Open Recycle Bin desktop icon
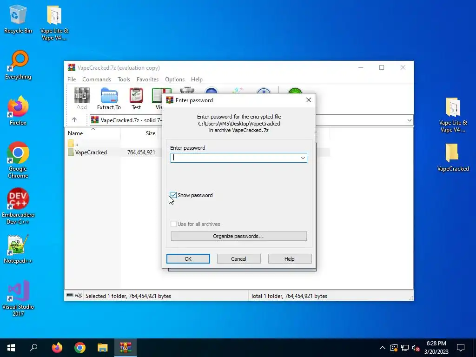 tap(18, 20)
